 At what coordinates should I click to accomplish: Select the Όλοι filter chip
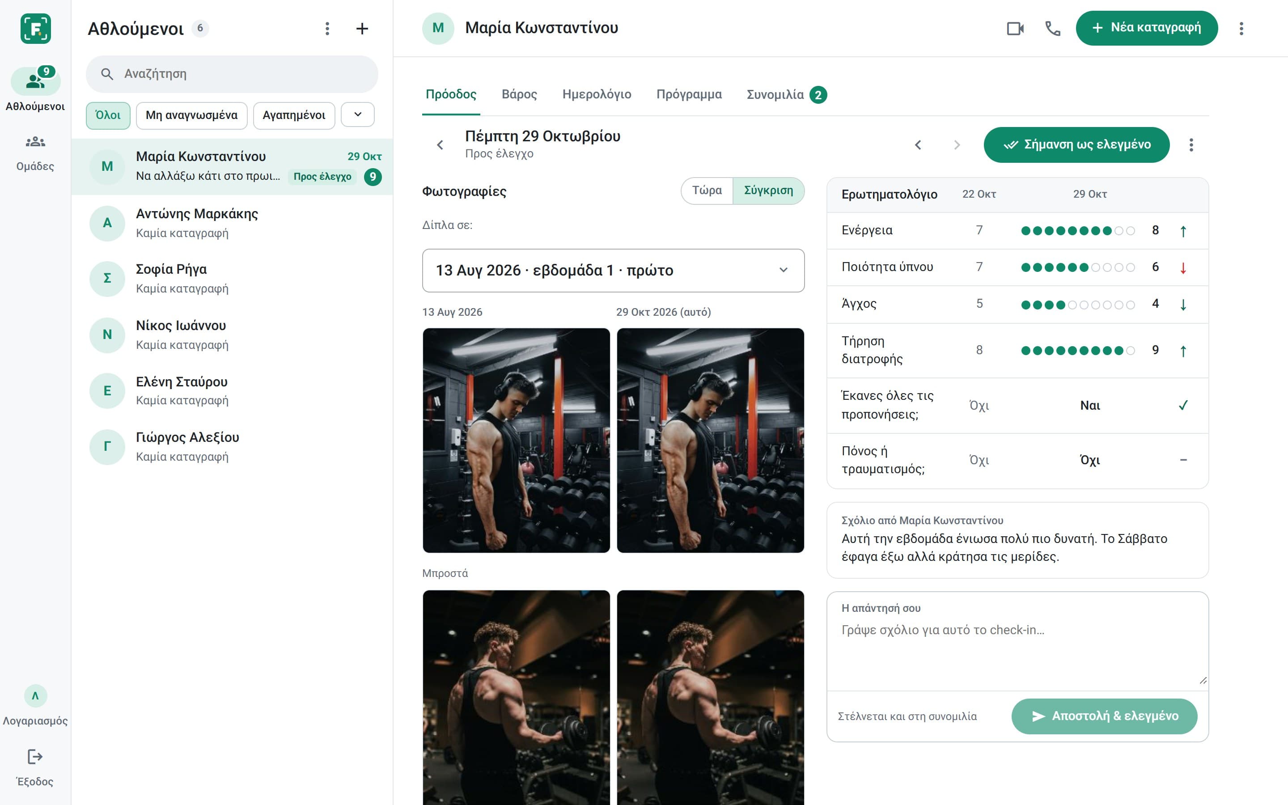pos(108,115)
